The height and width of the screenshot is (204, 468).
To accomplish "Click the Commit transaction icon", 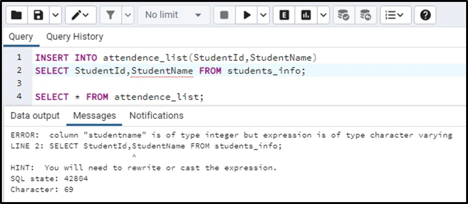I will (x=343, y=15).
